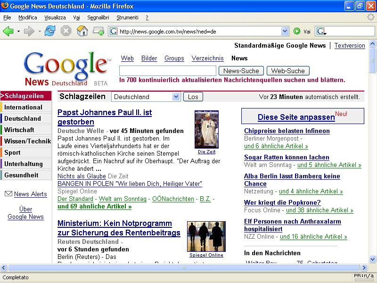
Task: Select the International sidebar section
Action: (x=26, y=107)
